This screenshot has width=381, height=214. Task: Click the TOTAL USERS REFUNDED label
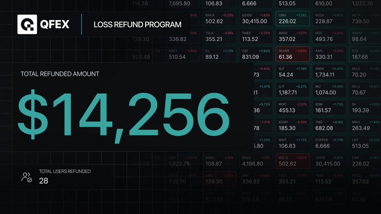coord(65,171)
